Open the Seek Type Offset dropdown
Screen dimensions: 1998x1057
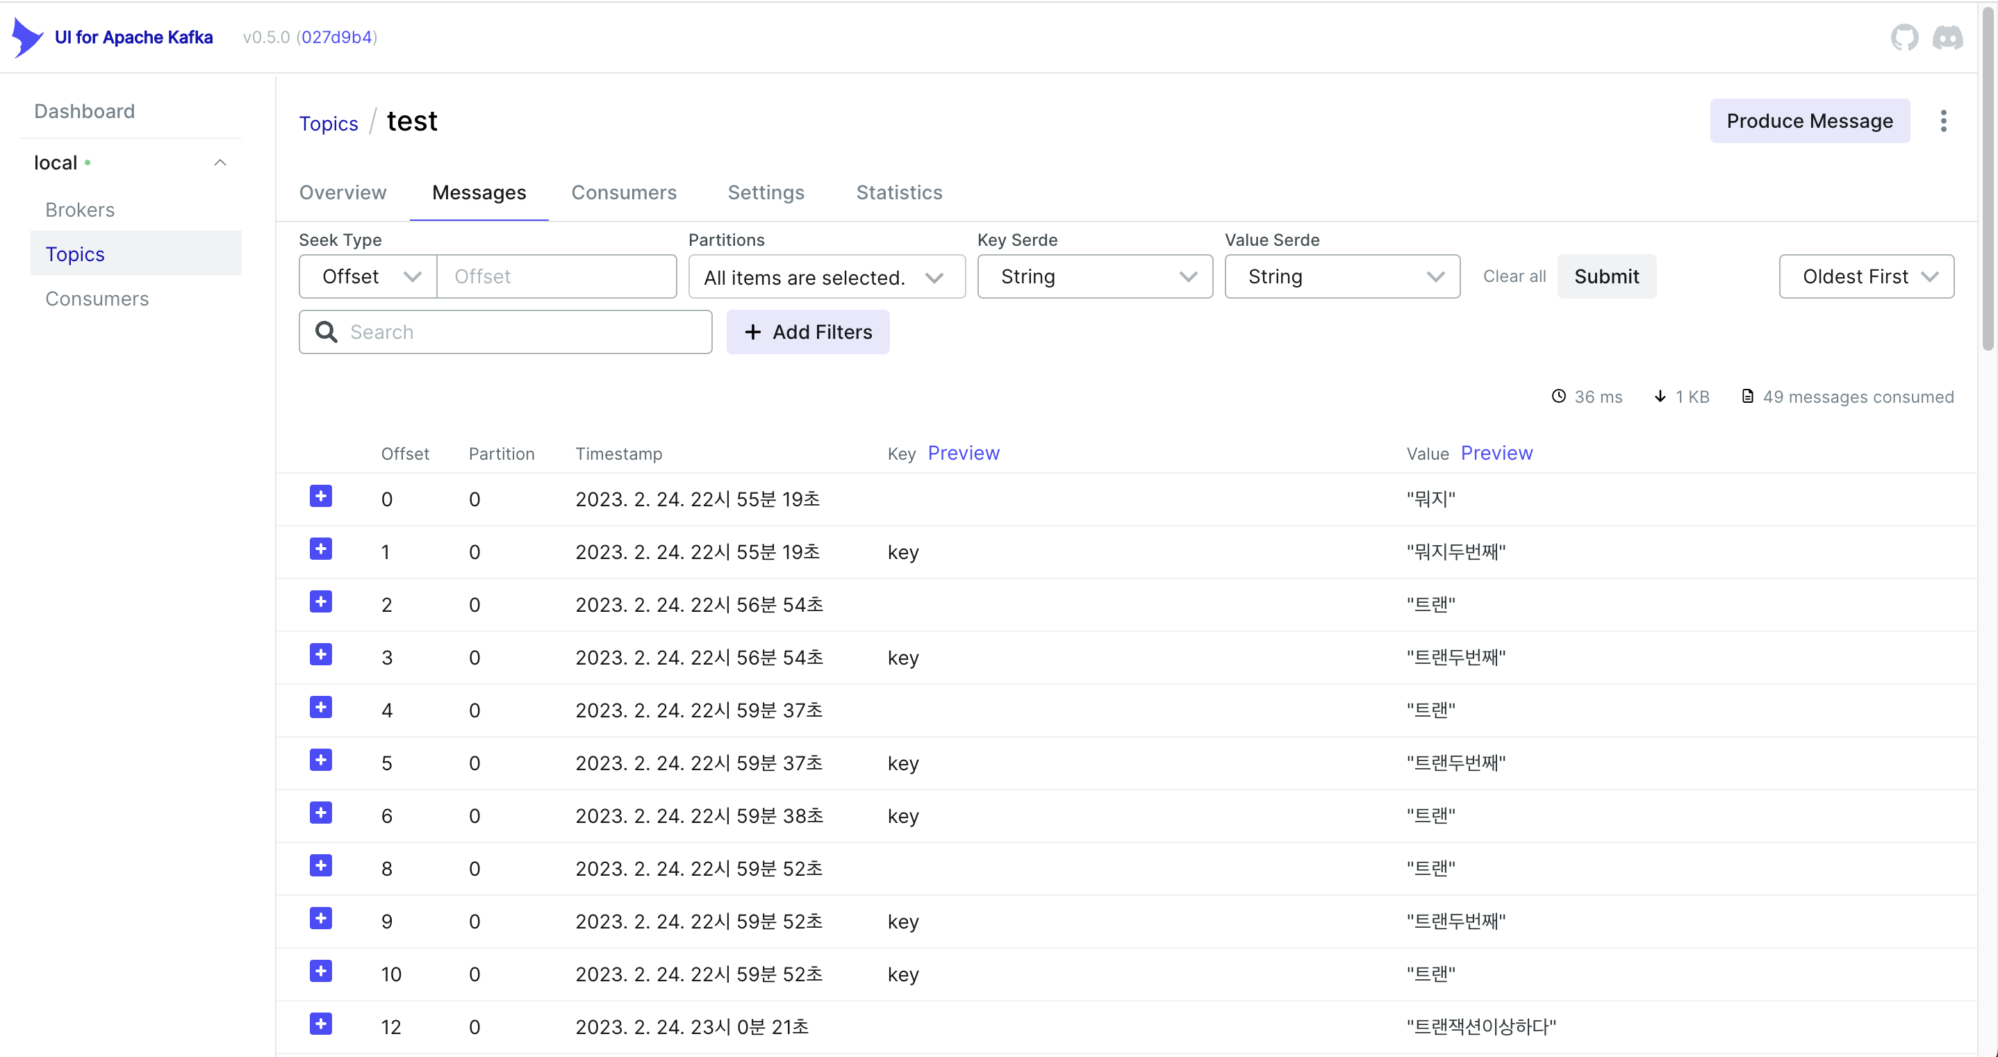(368, 277)
